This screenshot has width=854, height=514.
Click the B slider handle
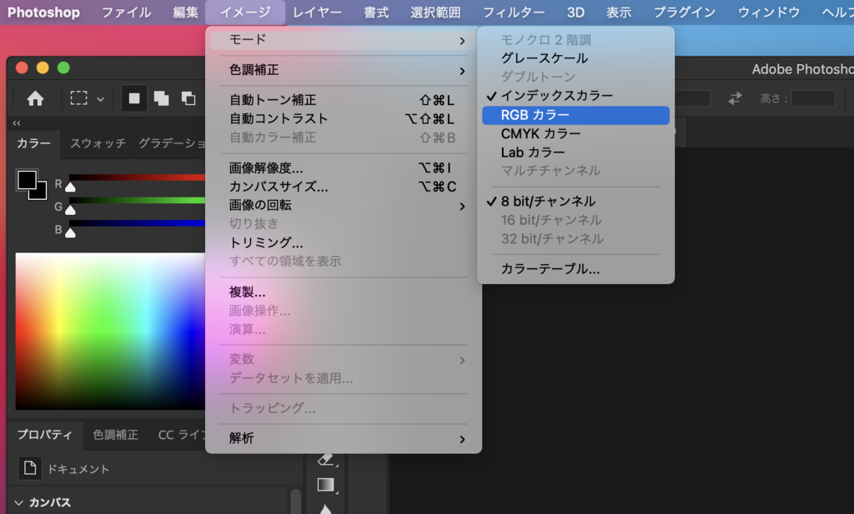(70, 233)
